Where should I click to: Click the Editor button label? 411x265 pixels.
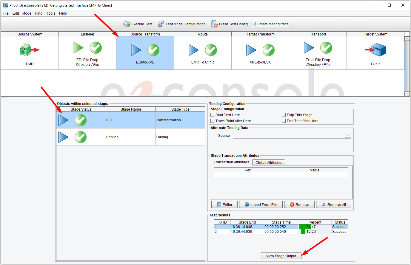pyautogui.click(x=227, y=205)
